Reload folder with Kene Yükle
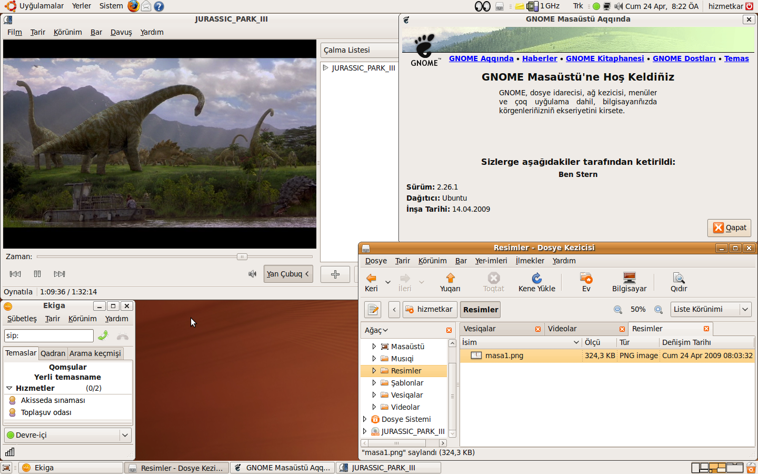Image resolution: width=758 pixels, height=474 pixels. pyautogui.click(x=536, y=282)
